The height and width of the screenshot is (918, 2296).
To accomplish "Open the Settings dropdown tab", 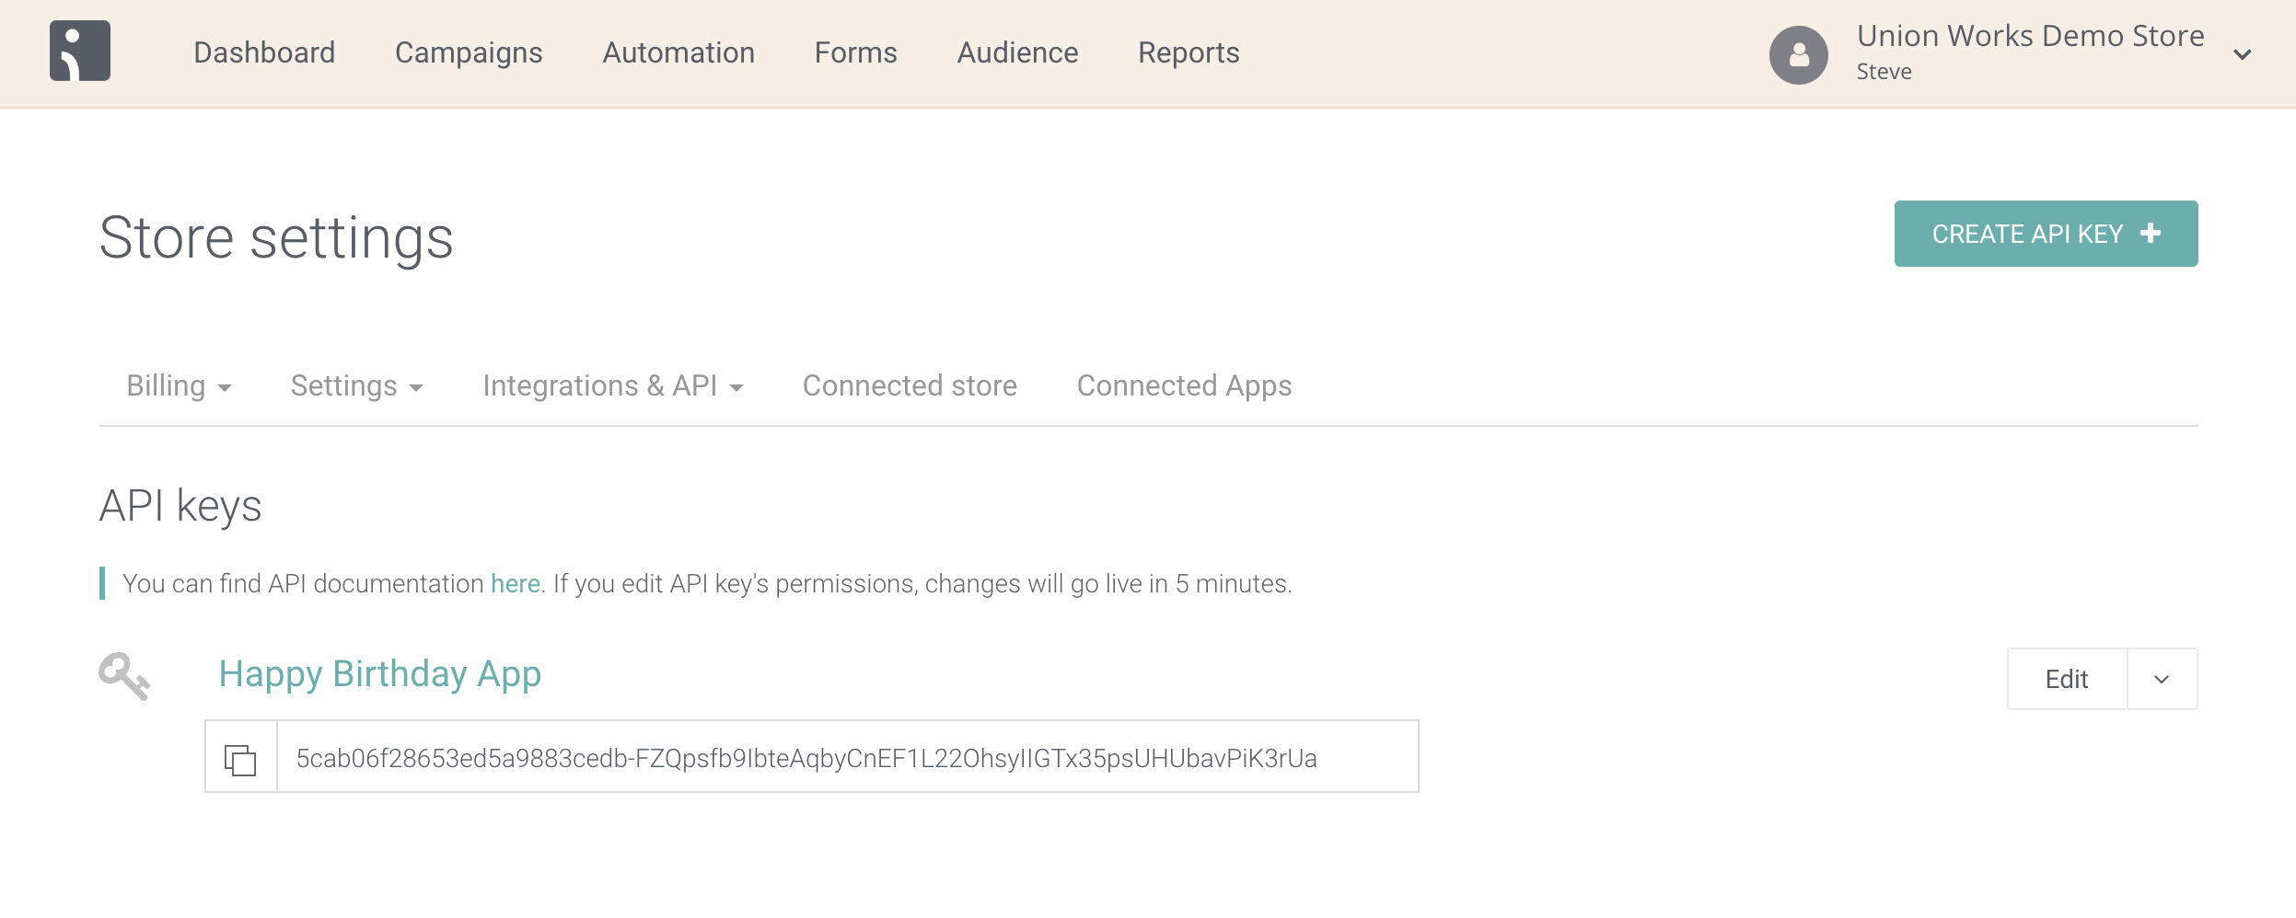I will coord(356,386).
